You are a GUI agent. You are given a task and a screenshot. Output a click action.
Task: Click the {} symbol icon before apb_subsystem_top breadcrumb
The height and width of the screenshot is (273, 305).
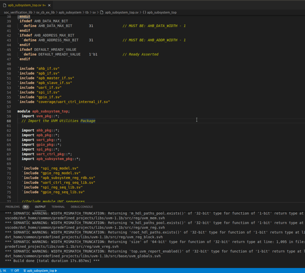coord(144,13)
